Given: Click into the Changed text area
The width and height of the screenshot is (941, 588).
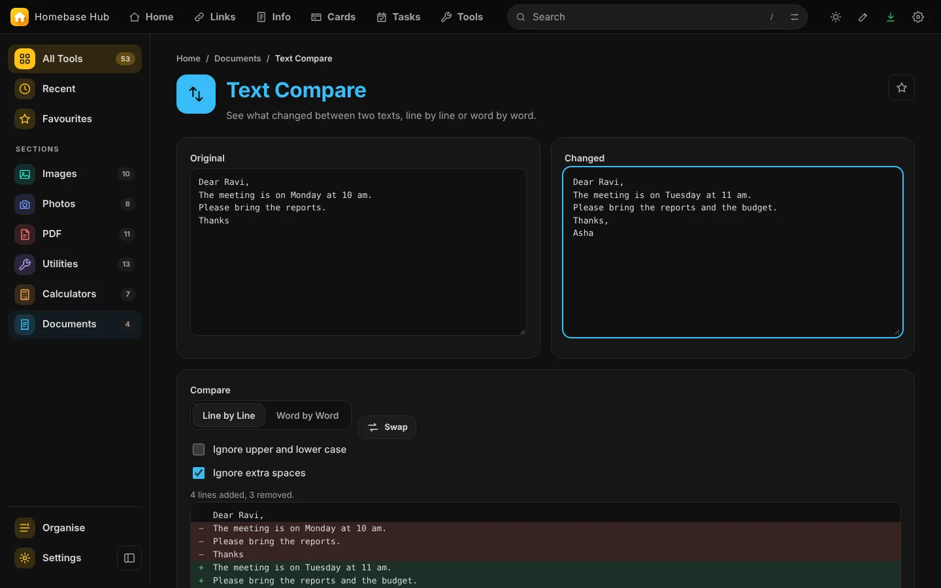Looking at the screenshot, I should coord(733,252).
